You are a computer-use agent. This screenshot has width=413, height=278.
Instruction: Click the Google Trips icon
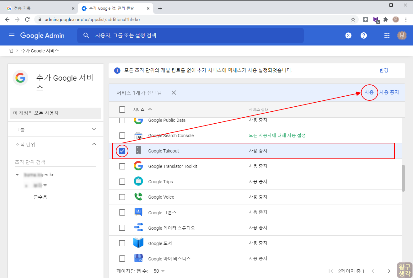pyautogui.click(x=138, y=181)
